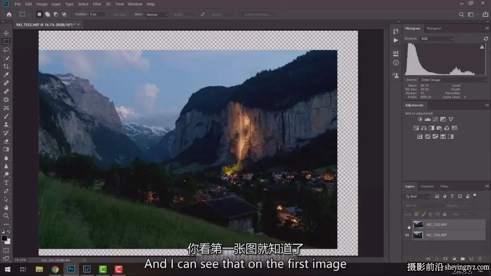The width and height of the screenshot is (491, 276).
Task: Select the Gradient tool
Action: click(6, 149)
